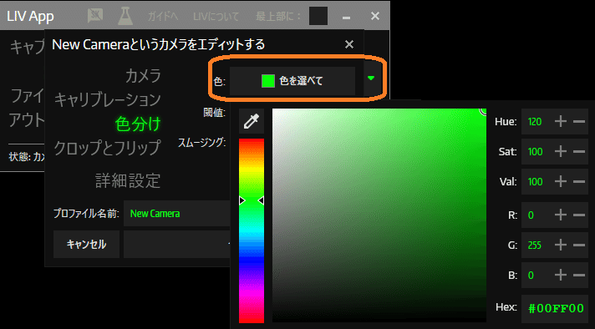Open the カメラ tab

pos(143,75)
